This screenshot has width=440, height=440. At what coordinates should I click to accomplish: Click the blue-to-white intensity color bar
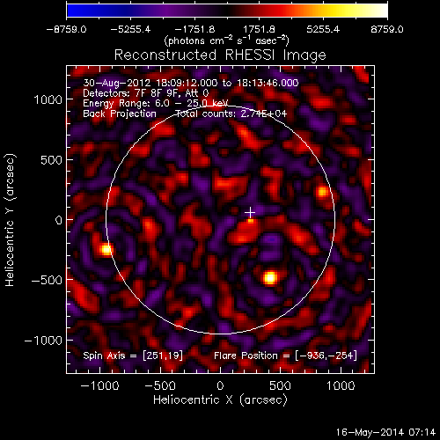point(227,11)
